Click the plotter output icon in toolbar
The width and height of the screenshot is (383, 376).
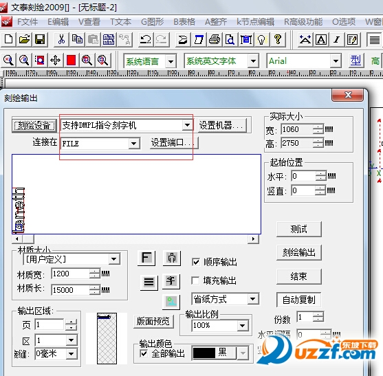pos(183,39)
